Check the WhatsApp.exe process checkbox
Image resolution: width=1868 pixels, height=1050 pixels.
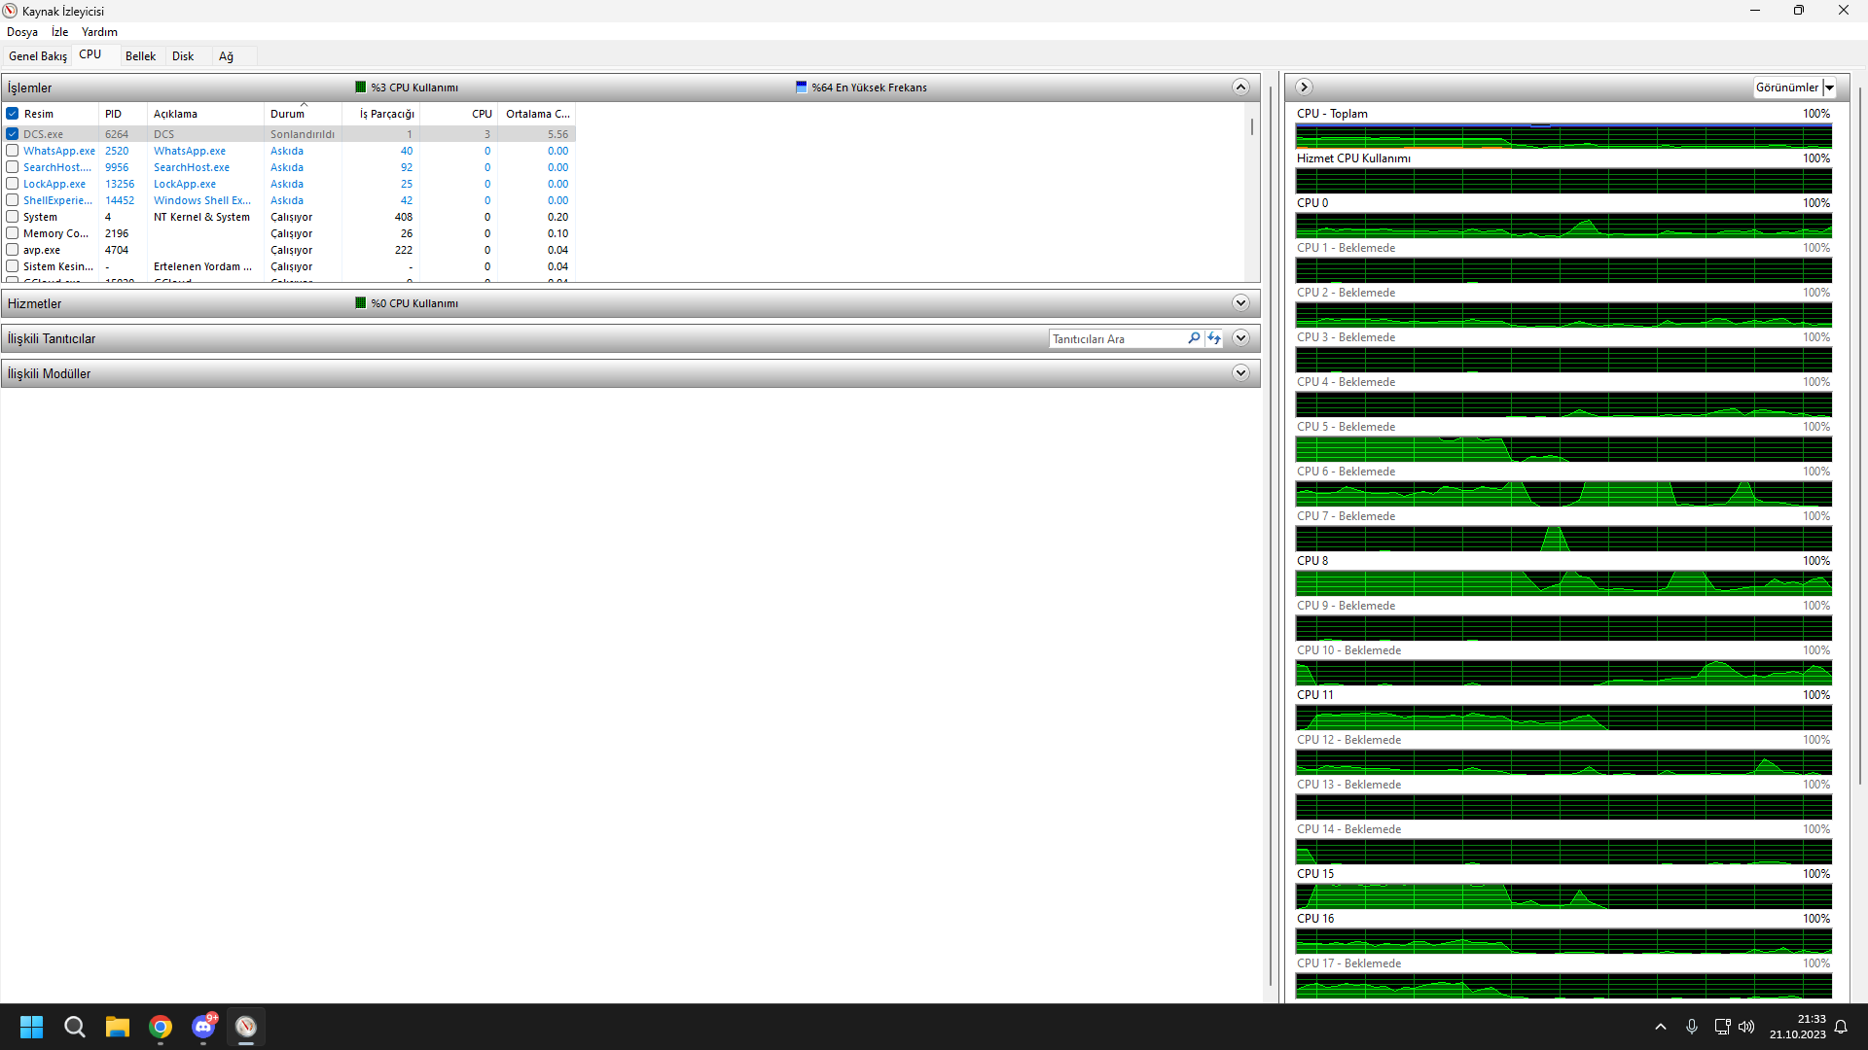click(x=13, y=151)
